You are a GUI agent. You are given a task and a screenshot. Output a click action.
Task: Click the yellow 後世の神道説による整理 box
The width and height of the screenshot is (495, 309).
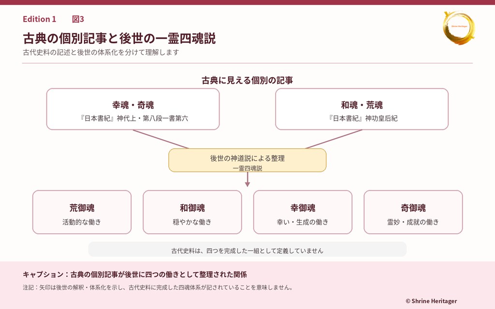coord(247,160)
